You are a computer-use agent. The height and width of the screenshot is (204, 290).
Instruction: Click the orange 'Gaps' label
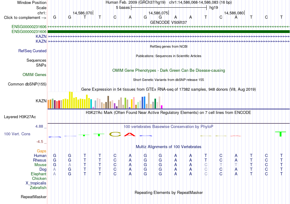click(42, 151)
